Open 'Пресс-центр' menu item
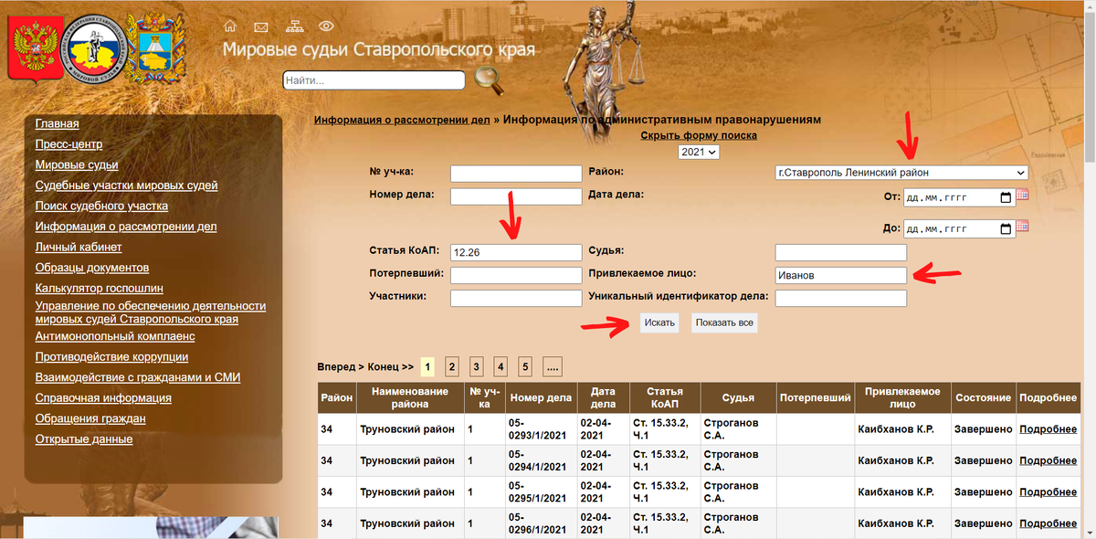 coord(68,144)
